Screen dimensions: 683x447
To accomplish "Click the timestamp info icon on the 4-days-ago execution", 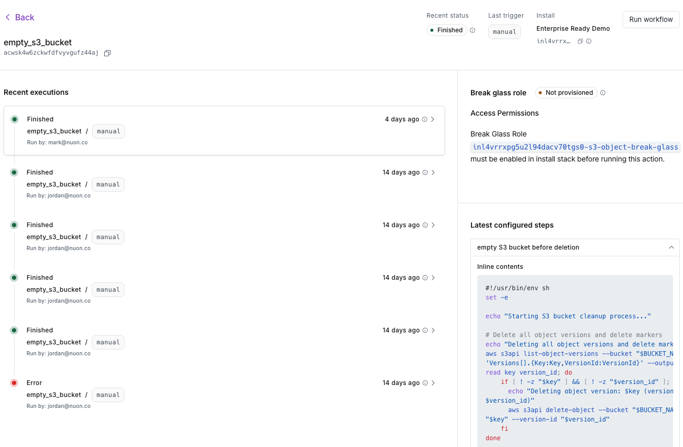I will point(425,119).
